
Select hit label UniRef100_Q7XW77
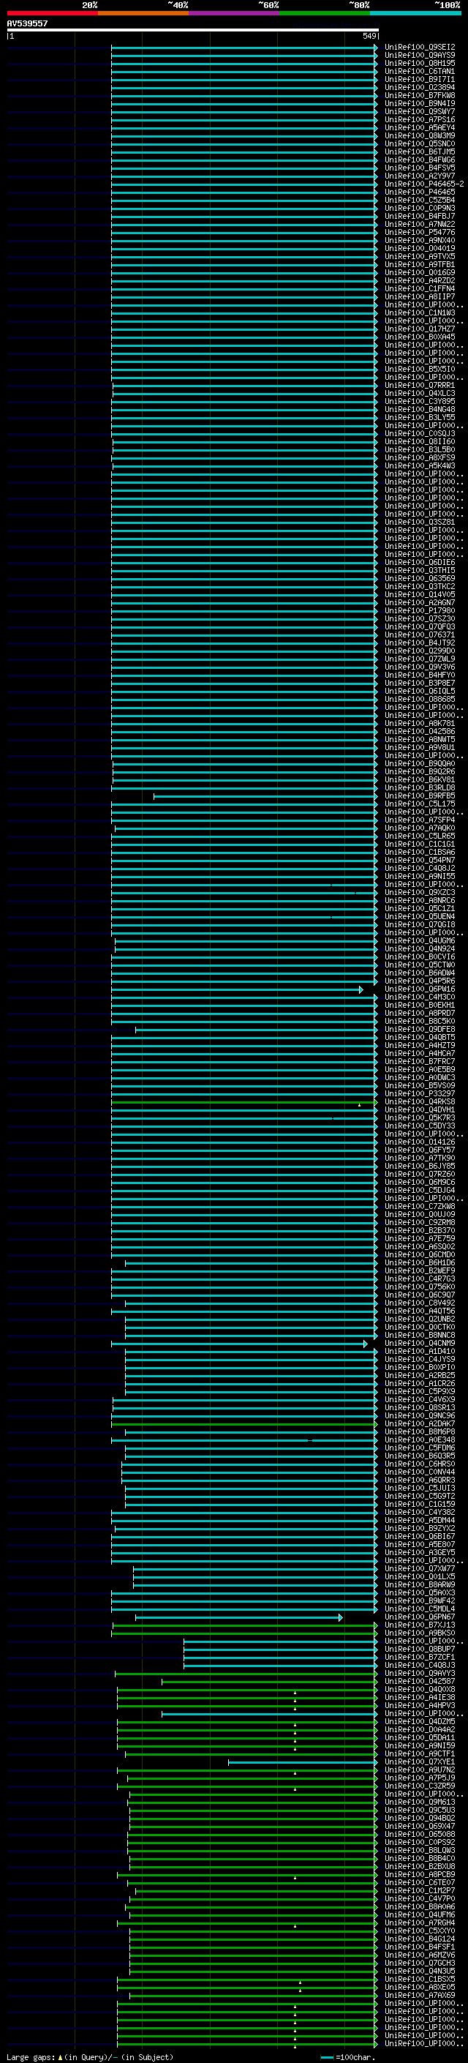click(x=420, y=1568)
